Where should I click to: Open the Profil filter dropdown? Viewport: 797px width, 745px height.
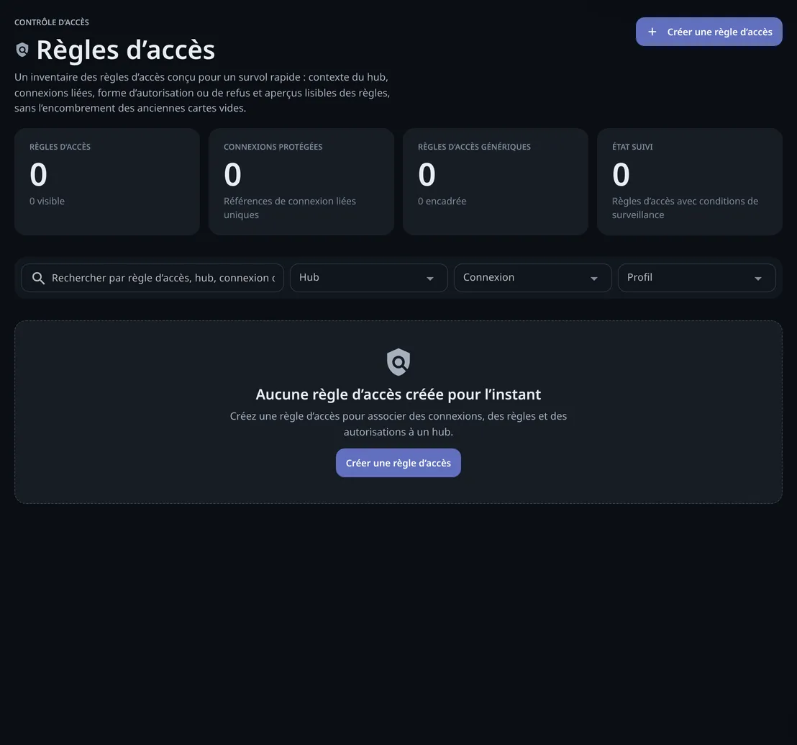[696, 278]
